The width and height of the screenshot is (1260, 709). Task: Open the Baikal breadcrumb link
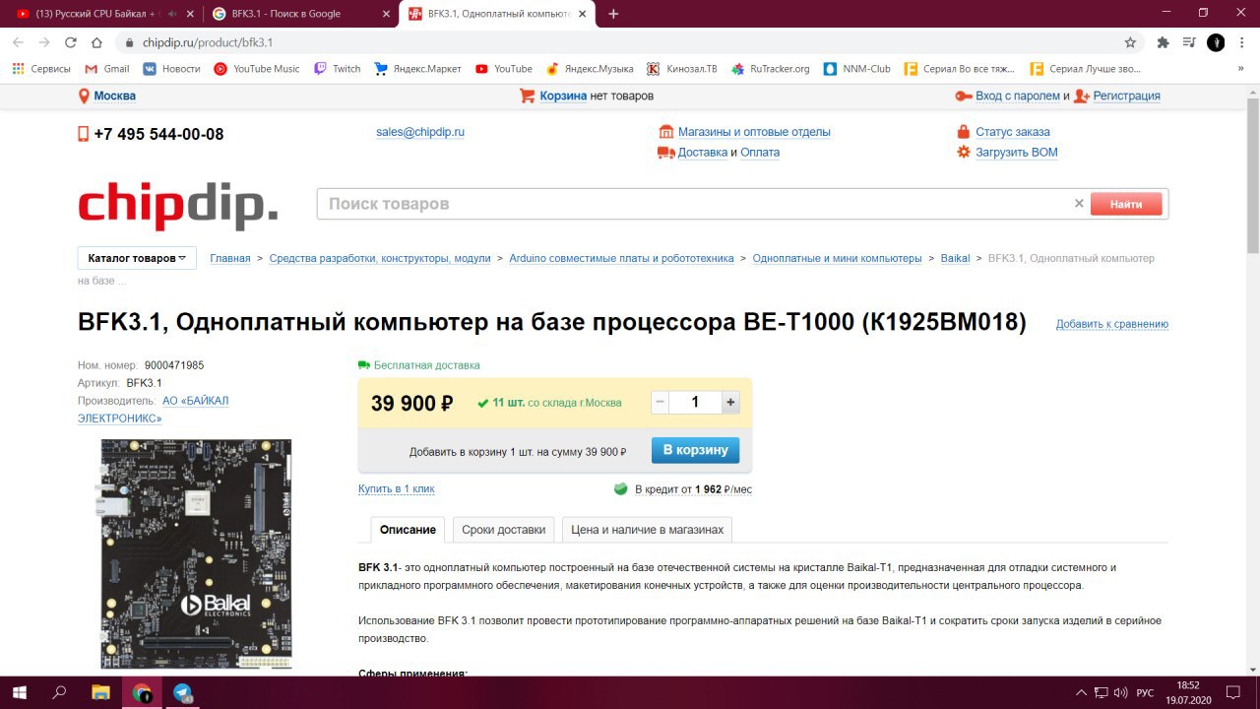(x=955, y=258)
